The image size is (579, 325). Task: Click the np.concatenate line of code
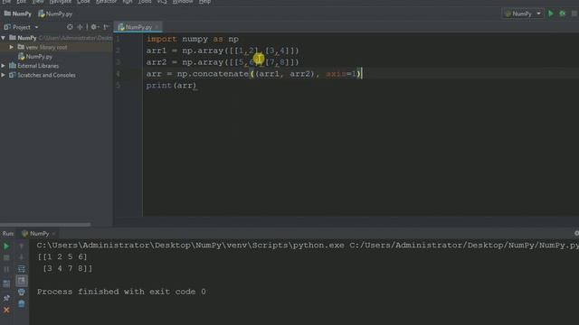point(254,74)
